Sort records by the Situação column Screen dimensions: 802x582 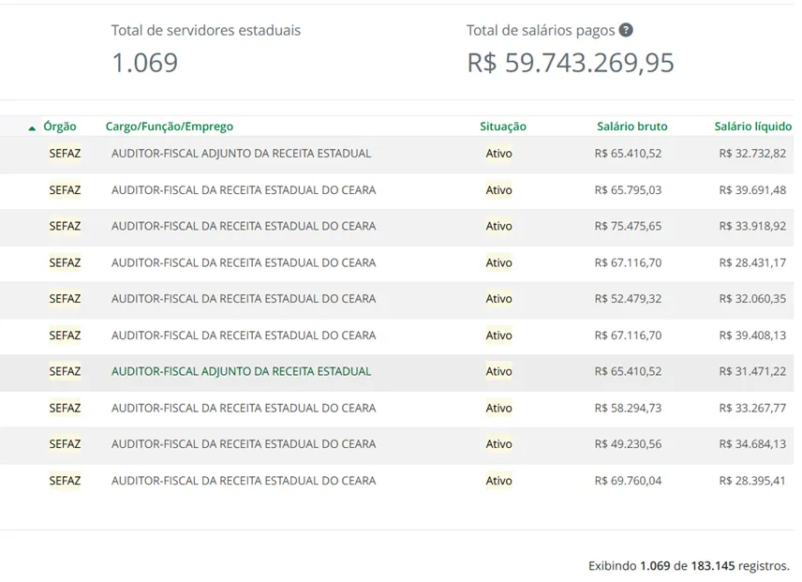click(502, 126)
